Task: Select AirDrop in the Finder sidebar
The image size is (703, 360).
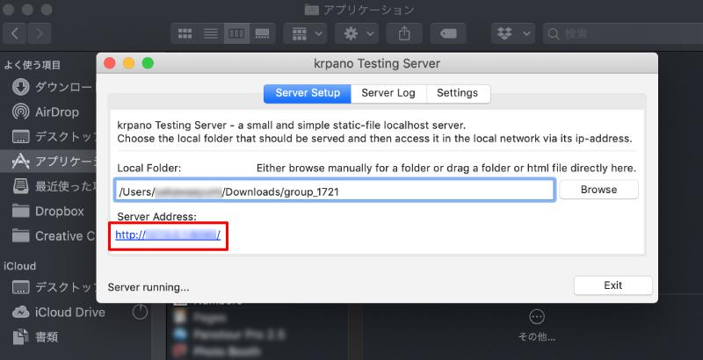Action: point(57,112)
